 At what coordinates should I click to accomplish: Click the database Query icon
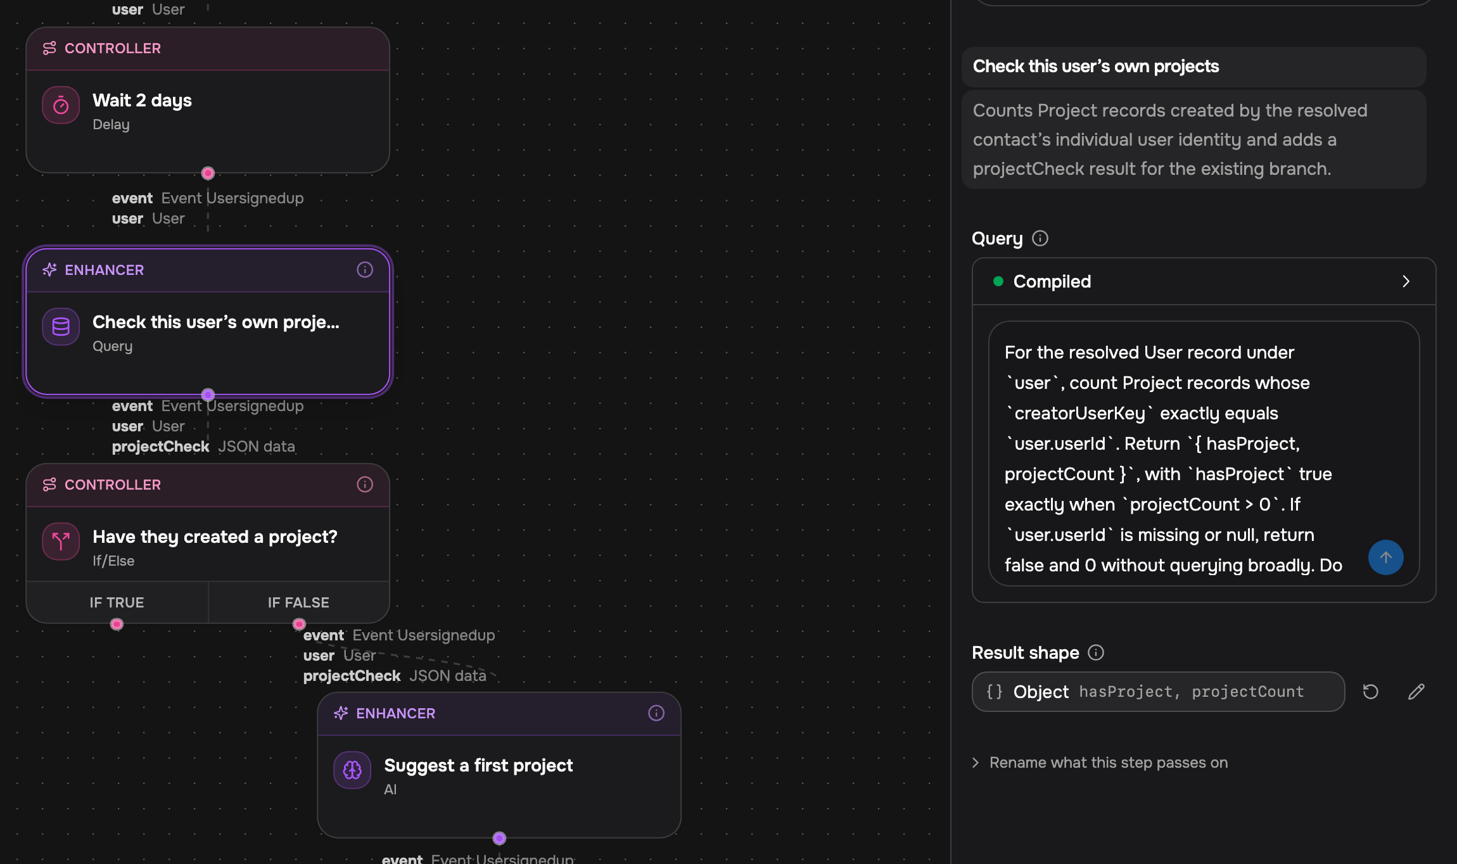point(61,327)
